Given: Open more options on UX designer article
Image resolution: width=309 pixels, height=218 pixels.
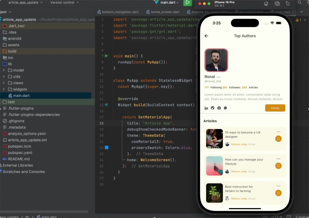Looking at the screenshot, I should pos(278,132).
